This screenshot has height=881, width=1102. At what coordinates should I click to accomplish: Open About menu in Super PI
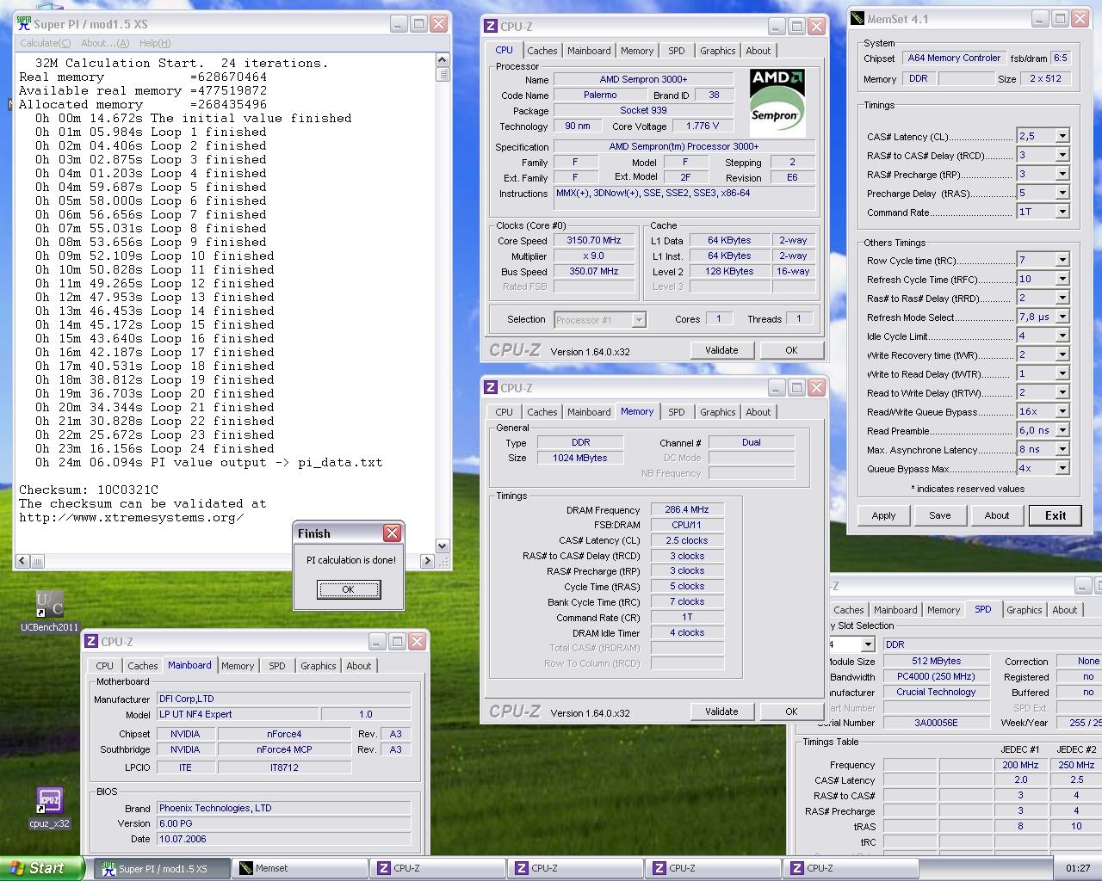pyautogui.click(x=105, y=43)
